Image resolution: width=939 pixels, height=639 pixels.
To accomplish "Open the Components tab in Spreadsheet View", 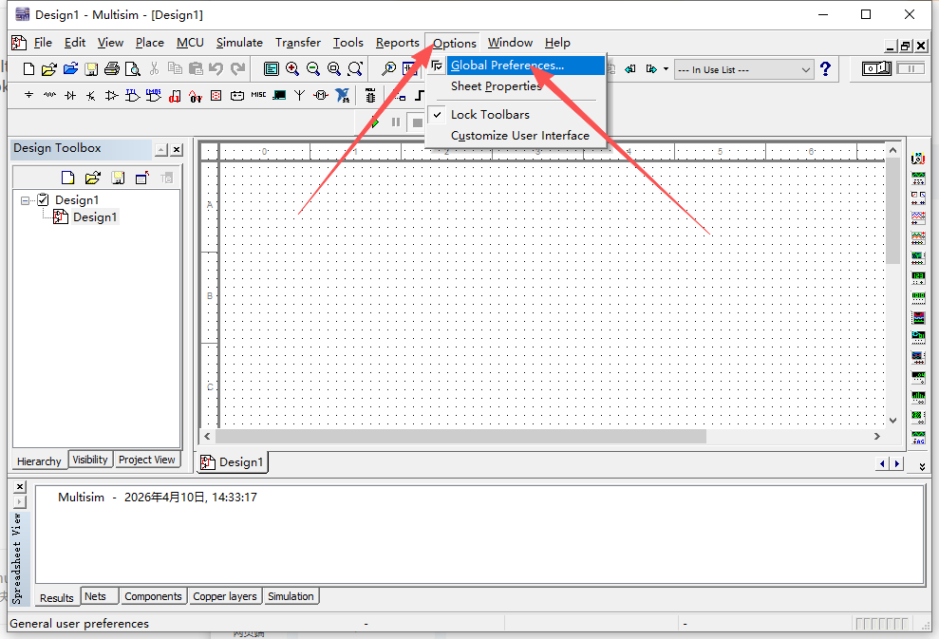I will coord(153,596).
